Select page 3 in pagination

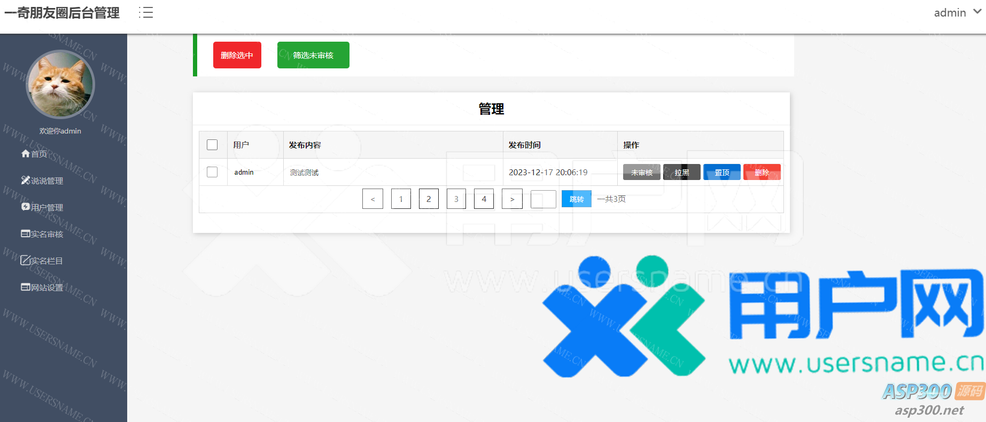click(456, 199)
